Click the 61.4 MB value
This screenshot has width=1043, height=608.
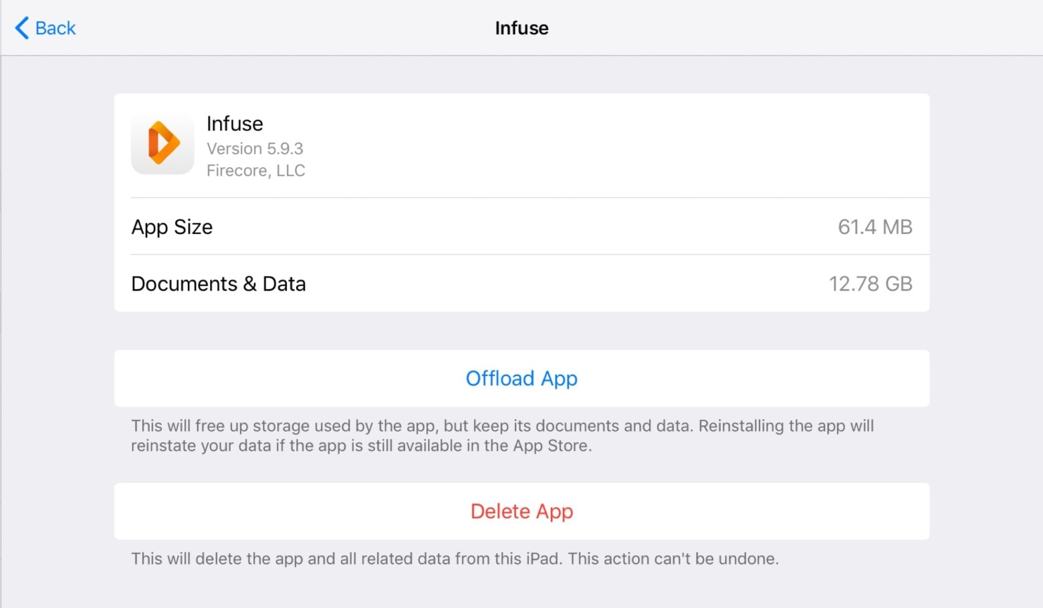875,227
